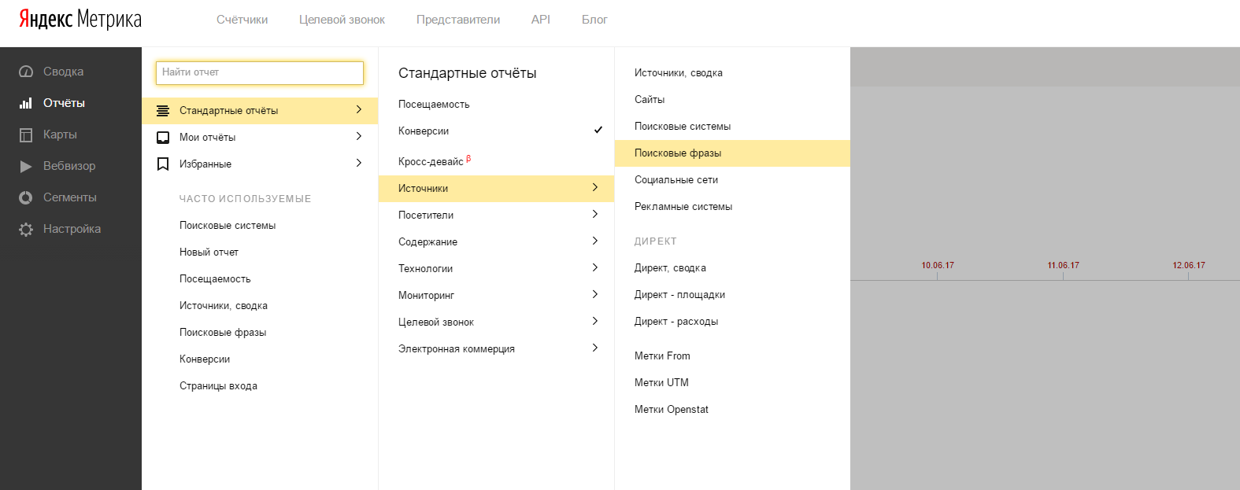The height and width of the screenshot is (490, 1240).
Task: Open the Директ - расходы report
Action: point(676,322)
